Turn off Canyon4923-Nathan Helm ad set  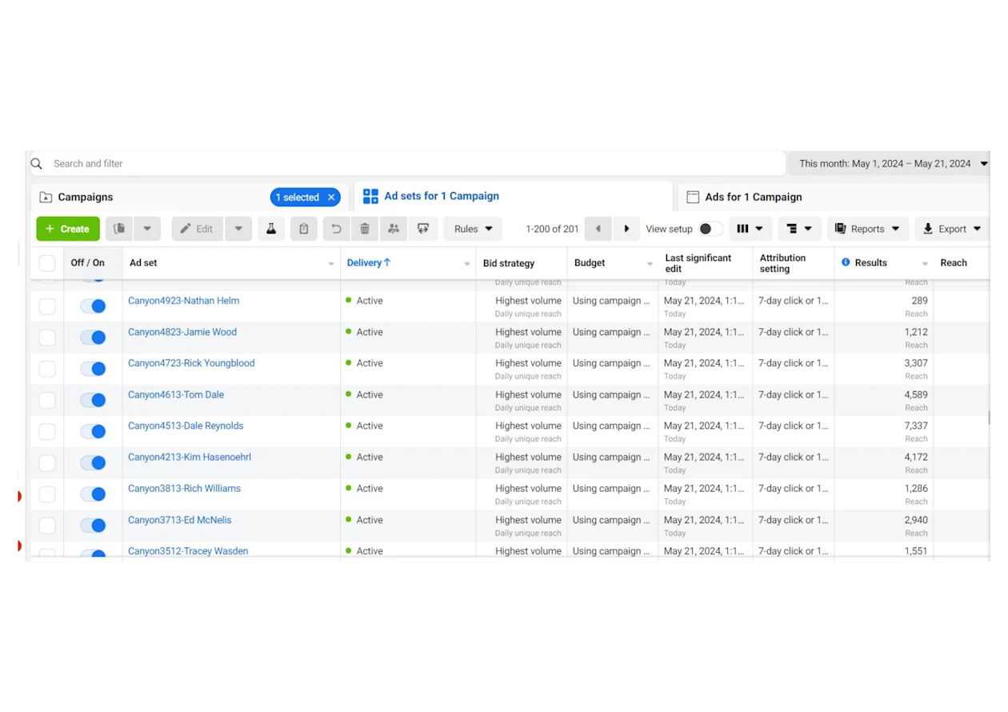(x=94, y=306)
